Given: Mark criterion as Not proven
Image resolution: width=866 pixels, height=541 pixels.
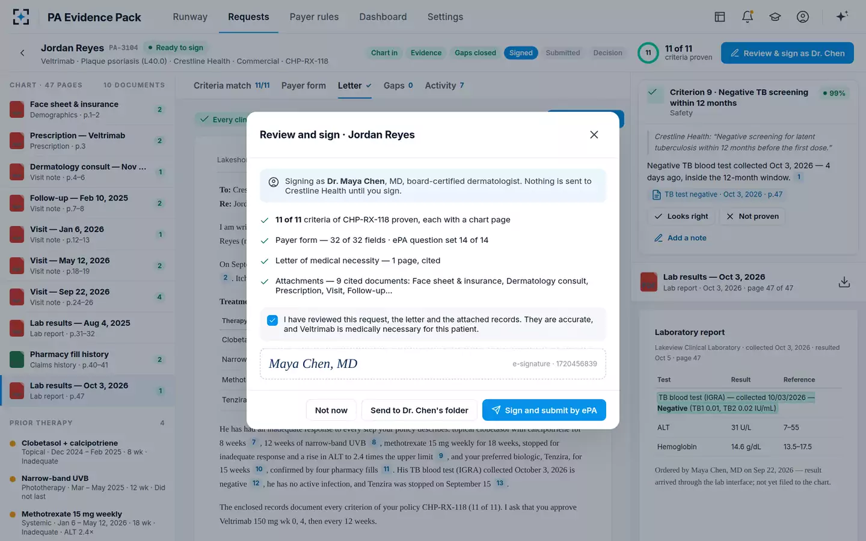Looking at the screenshot, I should (752, 216).
